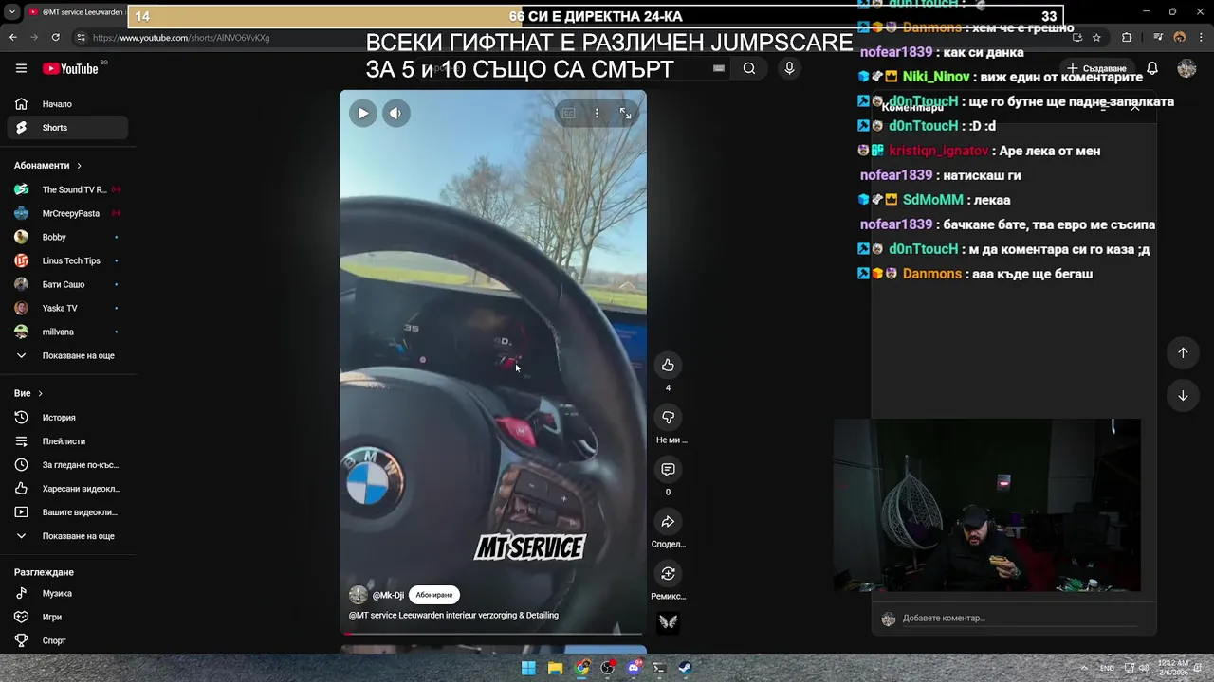Go to next Short with down arrow
Screen dimensions: 1214x682
point(1183,396)
